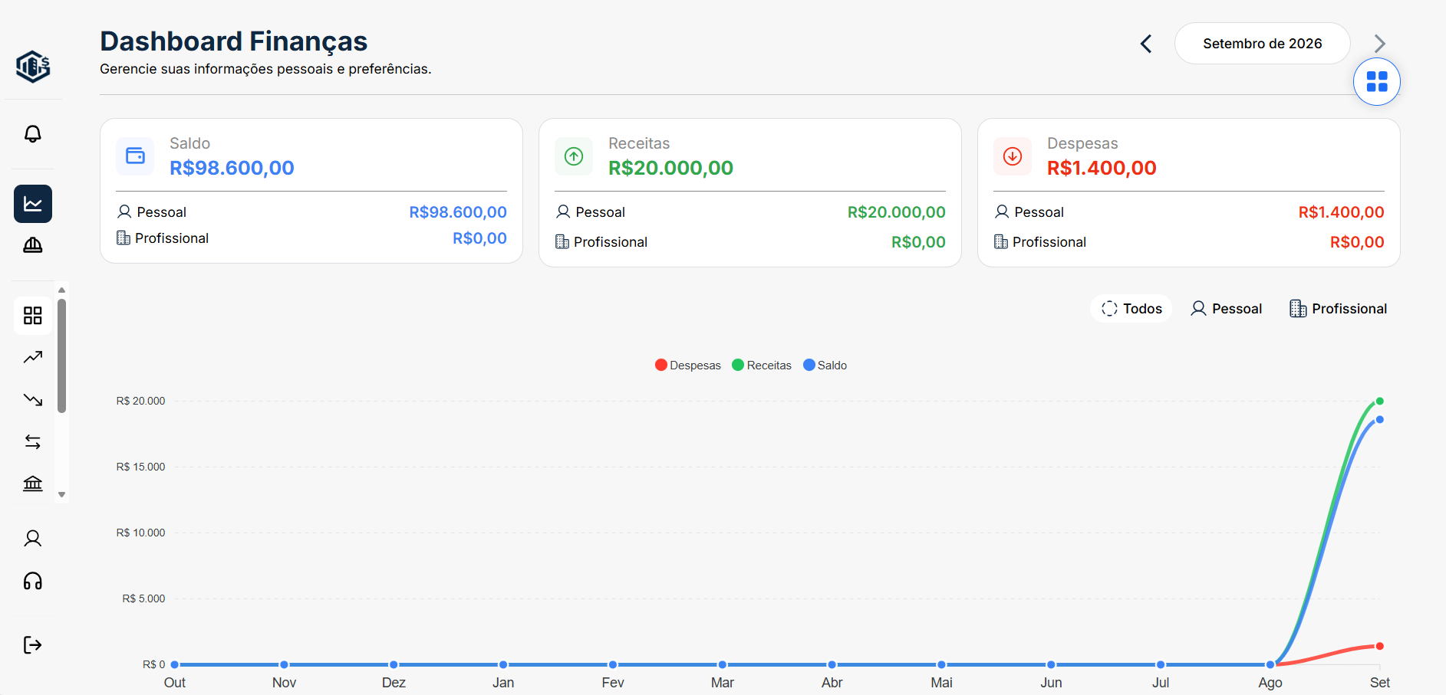Image resolution: width=1446 pixels, height=695 pixels.
Task: Click the Despesas total R$1.400,00
Action: [1102, 168]
